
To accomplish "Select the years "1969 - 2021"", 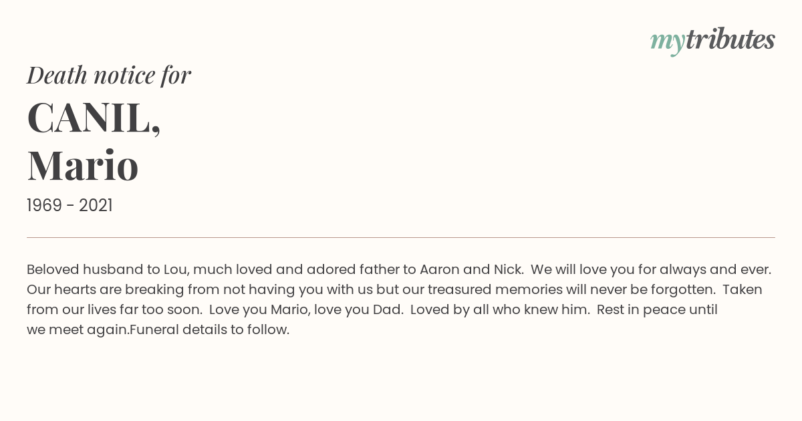I will coord(70,205).
